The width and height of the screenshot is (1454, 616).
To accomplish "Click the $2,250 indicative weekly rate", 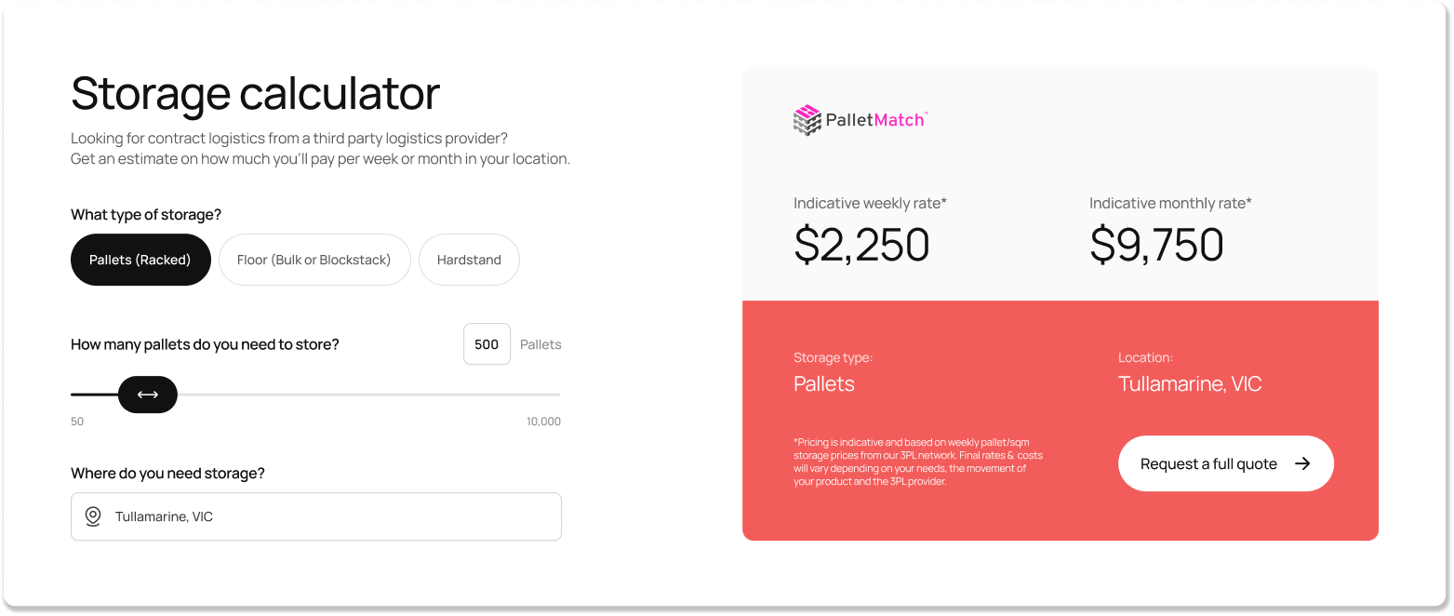I will (861, 245).
